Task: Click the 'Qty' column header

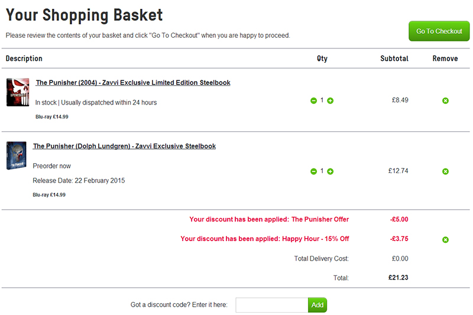Action: tap(322, 59)
